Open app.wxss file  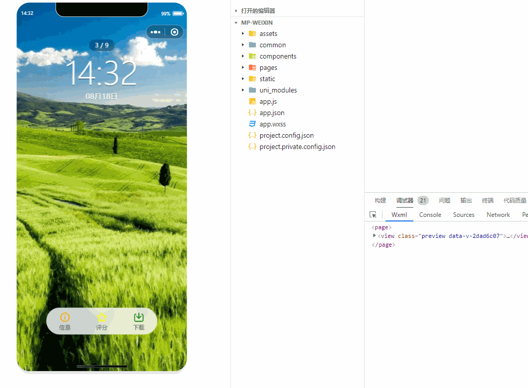pyautogui.click(x=272, y=124)
